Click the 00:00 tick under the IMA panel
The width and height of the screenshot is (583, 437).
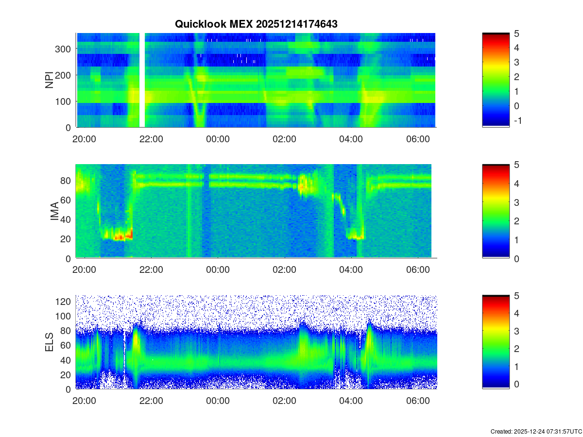tap(218, 270)
